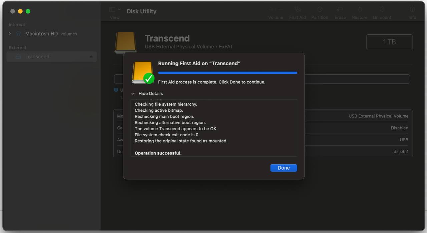Click the Transcend disk icon in sidebar

click(18, 57)
